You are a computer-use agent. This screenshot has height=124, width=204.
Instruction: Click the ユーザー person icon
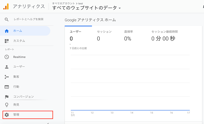tap(7, 67)
